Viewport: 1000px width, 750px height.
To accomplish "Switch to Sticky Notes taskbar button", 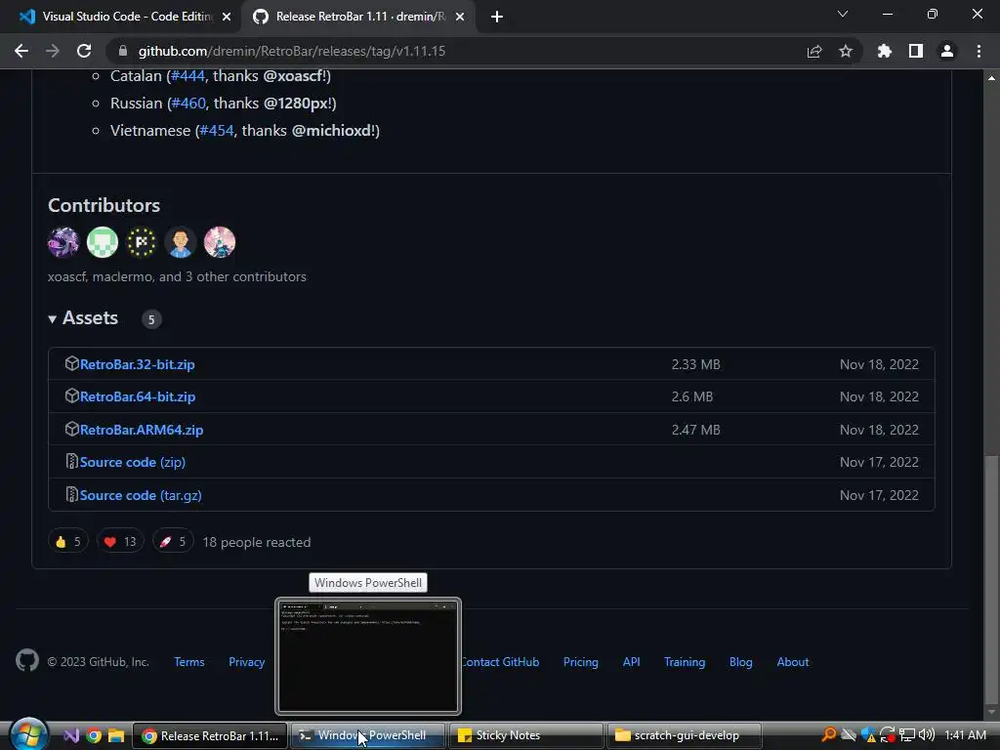I will tap(526, 736).
